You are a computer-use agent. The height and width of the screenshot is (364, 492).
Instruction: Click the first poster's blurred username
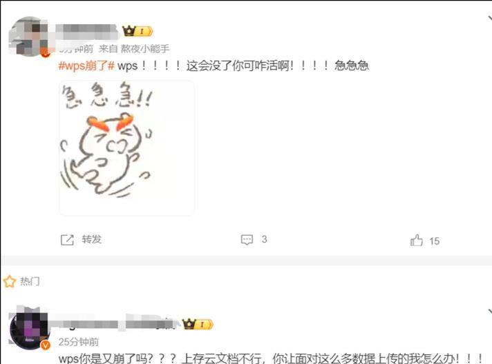click(88, 32)
